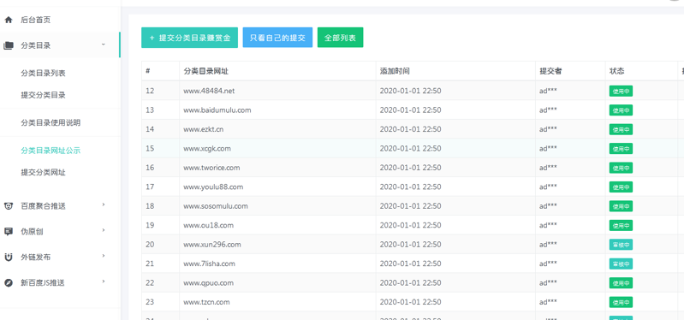Image resolution: width=684 pixels, height=320 pixels.
Task: Click the 使用中 badge in row 13
Action: pyautogui.click(x=621, y=110)
